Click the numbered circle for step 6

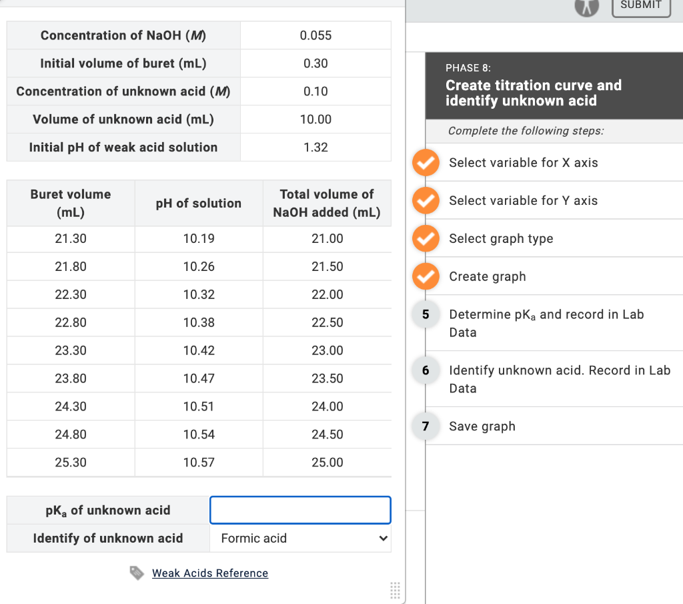tap(426, 370)
